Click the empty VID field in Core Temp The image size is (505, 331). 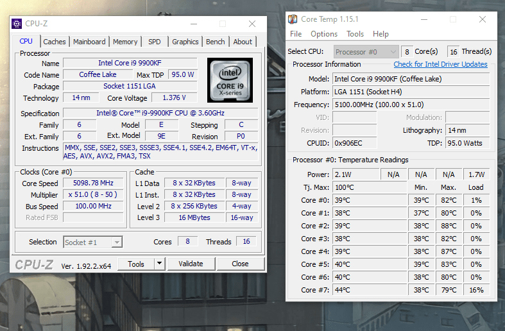[355, 117]
